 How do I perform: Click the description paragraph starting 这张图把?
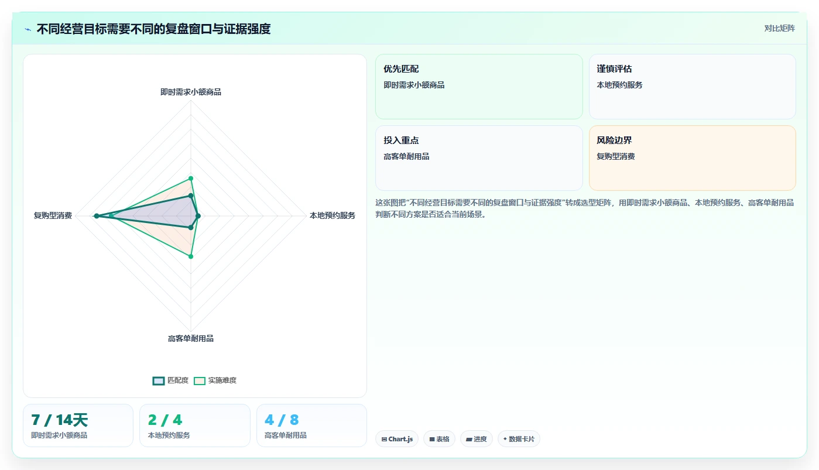584,208
